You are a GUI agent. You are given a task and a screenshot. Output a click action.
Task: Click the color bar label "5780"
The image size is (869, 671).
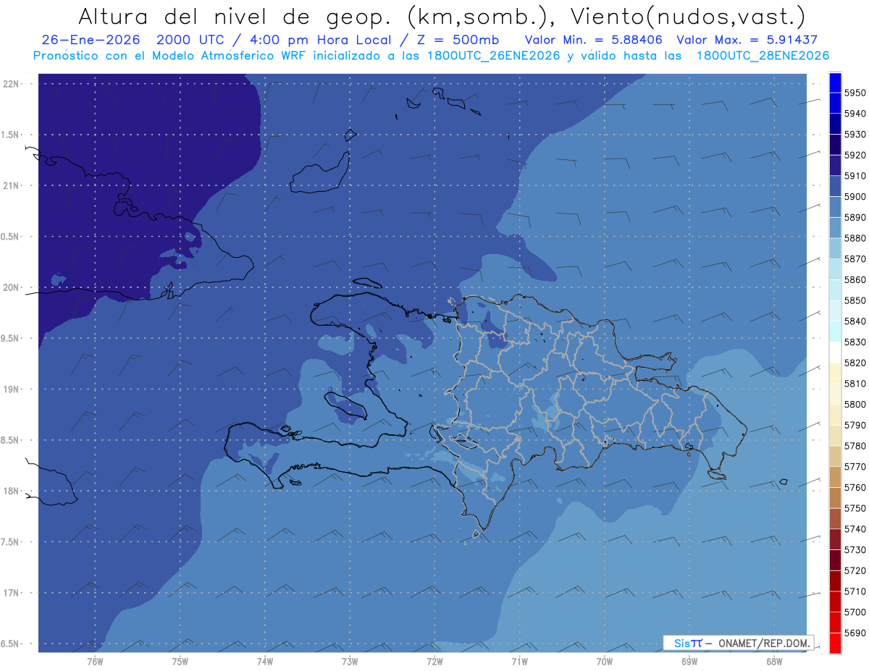click(855, 446)
